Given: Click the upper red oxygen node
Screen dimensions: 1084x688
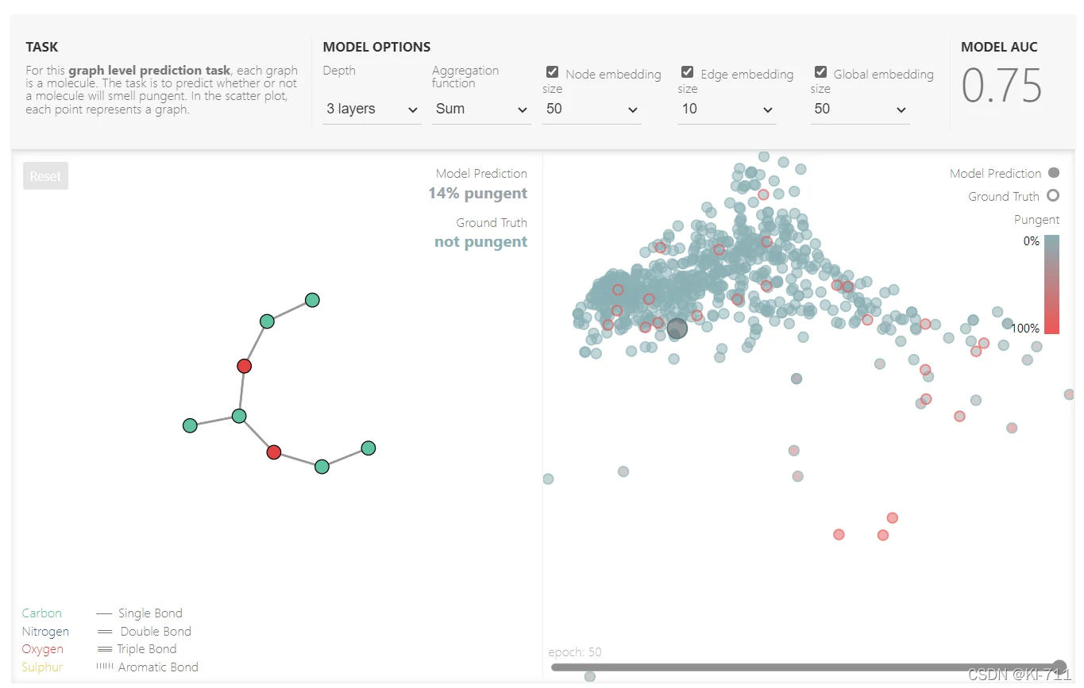Looking at the screenshot, I should pos(244,366).
